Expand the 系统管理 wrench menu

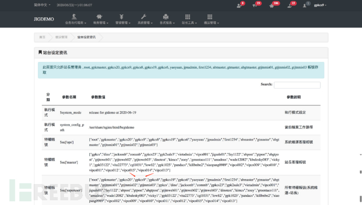[x=145, y=19]
